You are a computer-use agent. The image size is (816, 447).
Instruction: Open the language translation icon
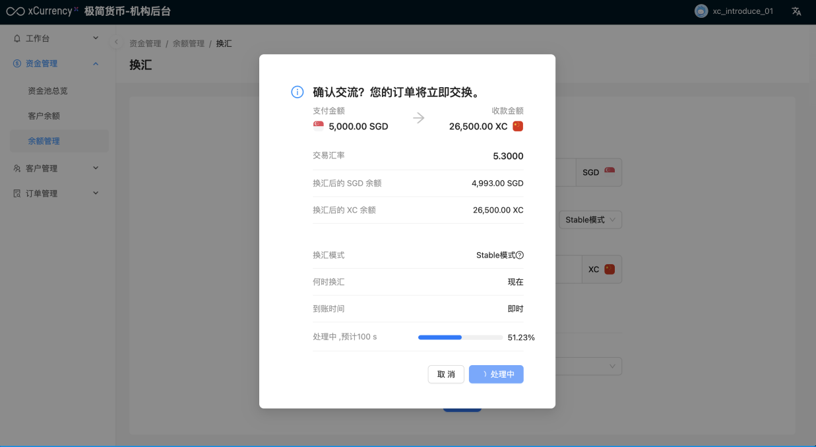pos(796,11)
